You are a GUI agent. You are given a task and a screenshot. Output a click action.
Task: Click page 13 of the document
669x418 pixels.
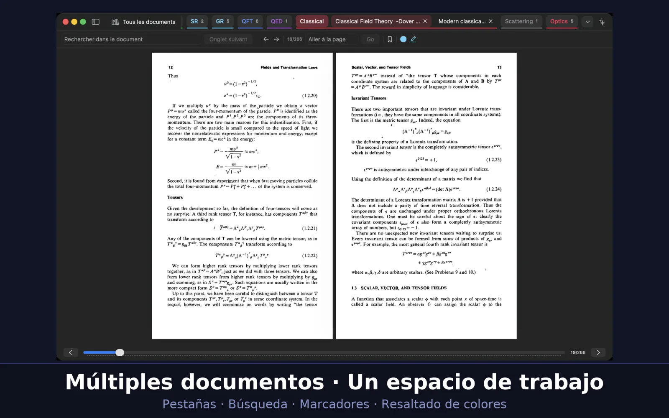coord(426,196)
